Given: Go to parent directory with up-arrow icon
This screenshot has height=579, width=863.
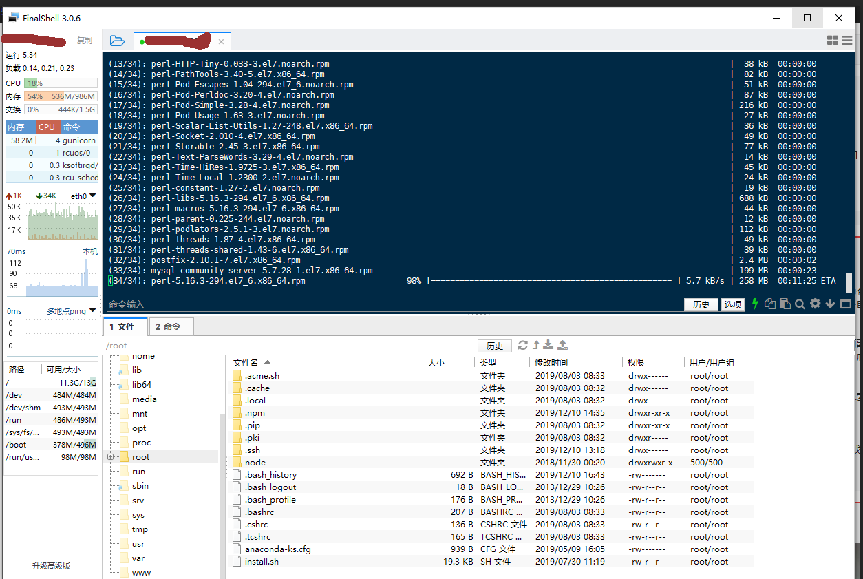Looking at the screenshot, I should tap(536, 345).
